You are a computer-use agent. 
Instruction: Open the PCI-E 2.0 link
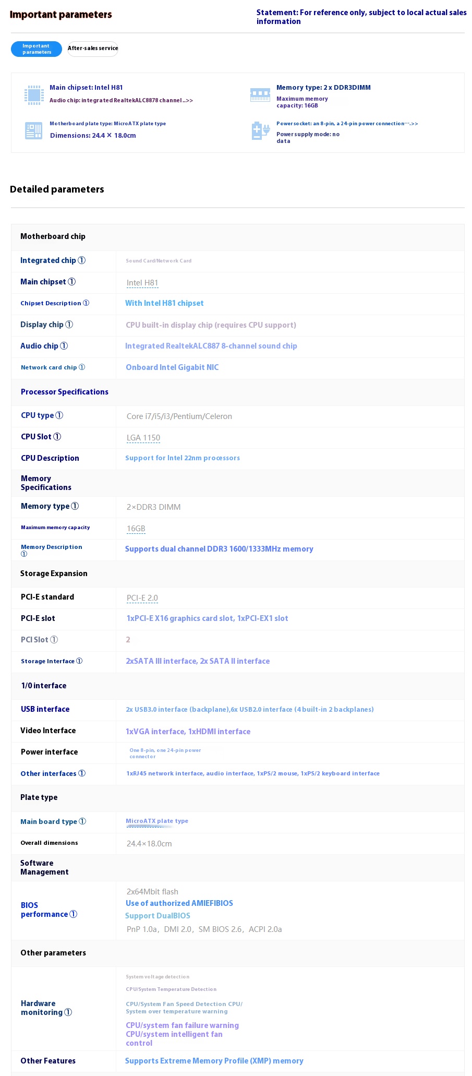point(142,598)
